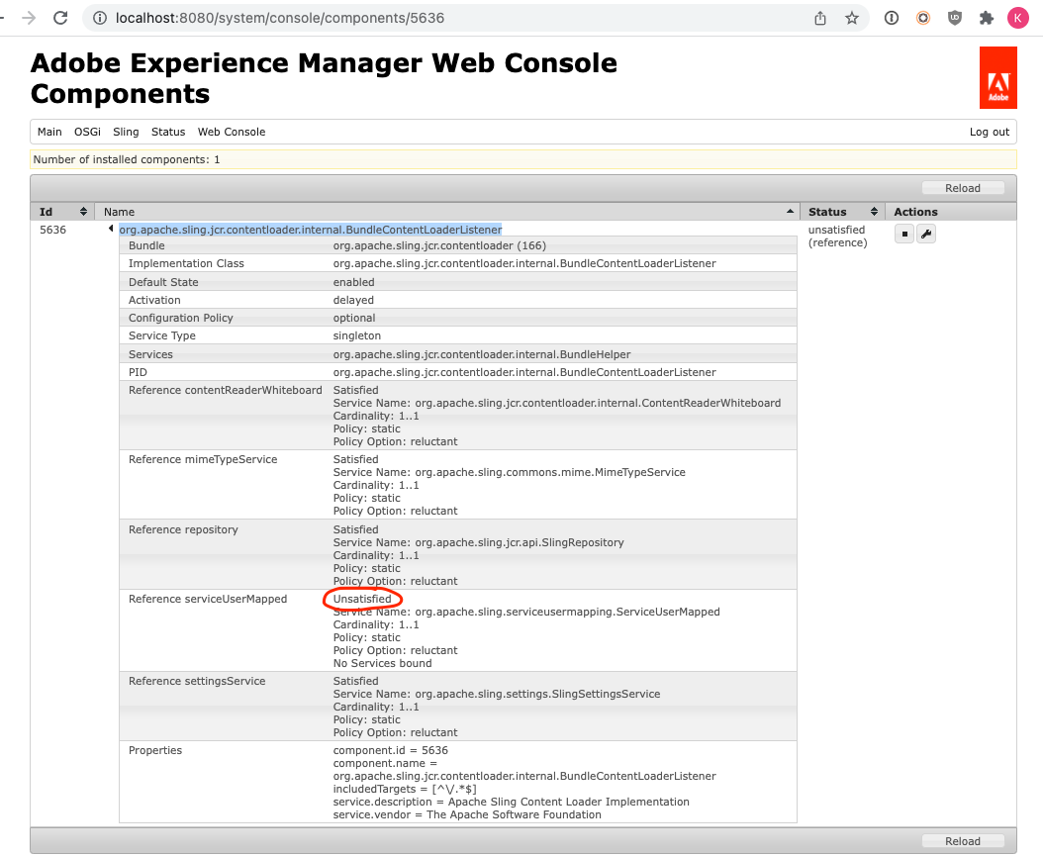
Task: Click the 'Reference serviceUserMapped' label
Action: point(208,599)
